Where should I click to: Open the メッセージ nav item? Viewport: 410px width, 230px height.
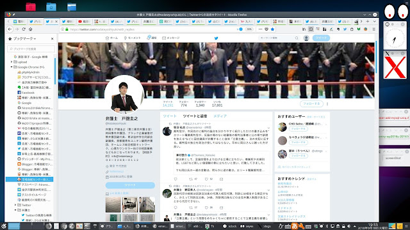[x=171, y=38]
